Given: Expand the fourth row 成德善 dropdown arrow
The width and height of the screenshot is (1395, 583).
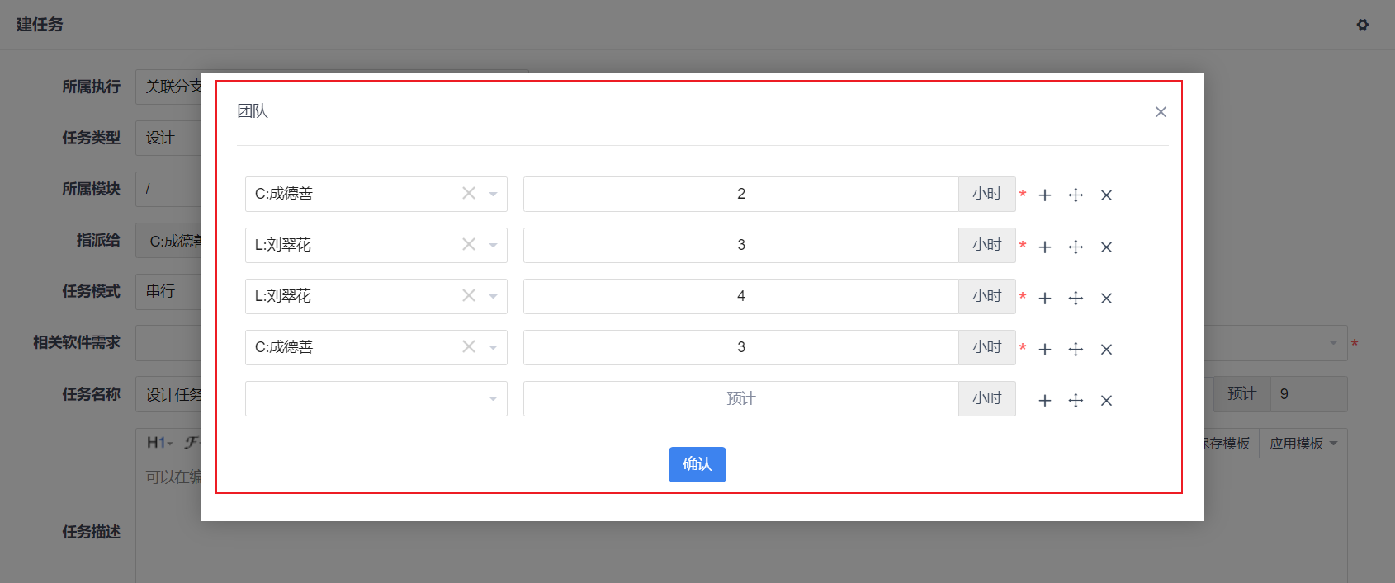Looking at the screenshot, I should click(493, 347).
